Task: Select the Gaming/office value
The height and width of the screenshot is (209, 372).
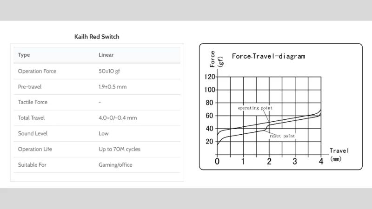Action: point(115,165)
